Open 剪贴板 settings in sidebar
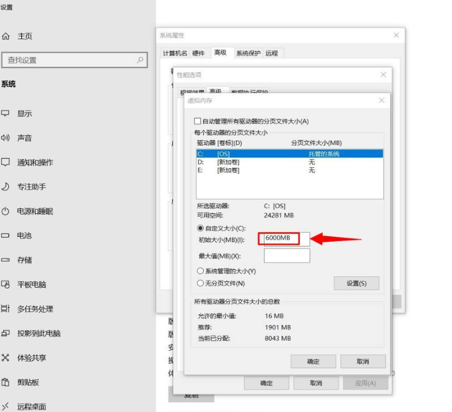This screenshot has height=412, width=452. (x=28, y=382)
